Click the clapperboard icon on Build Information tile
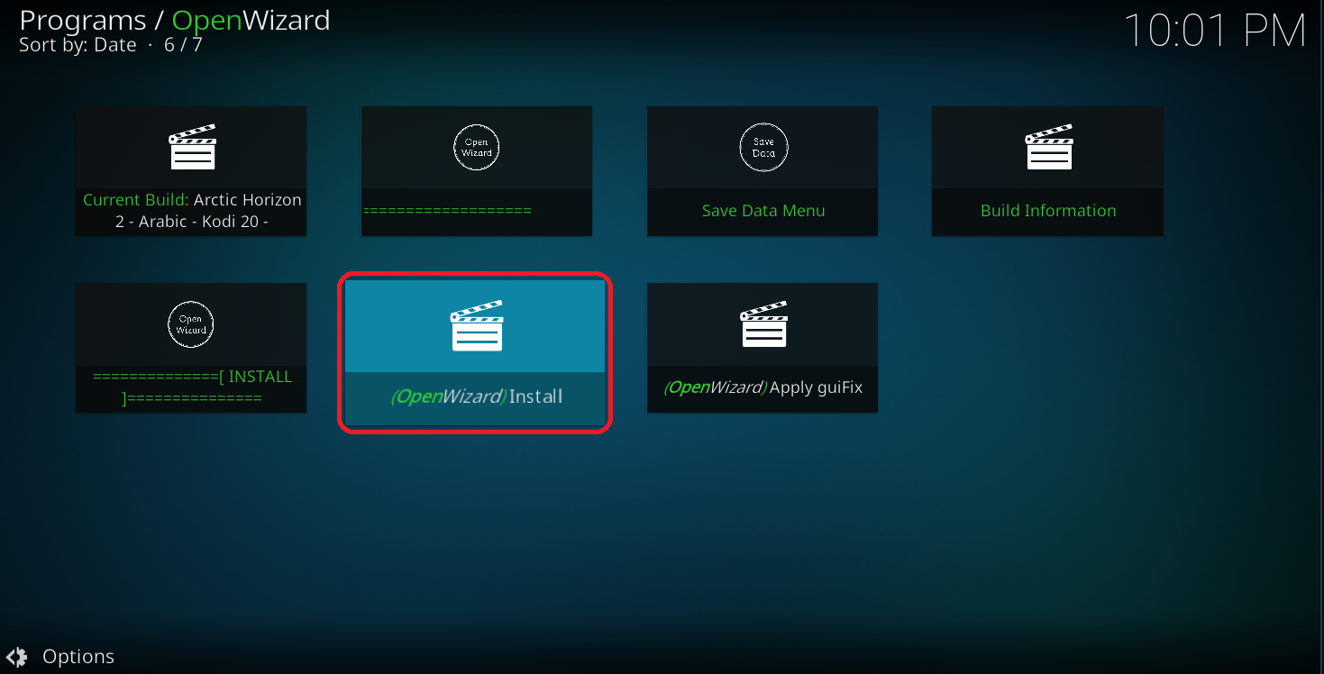The width and height of the screenshot is (1324, 674). coord(1046,145)
